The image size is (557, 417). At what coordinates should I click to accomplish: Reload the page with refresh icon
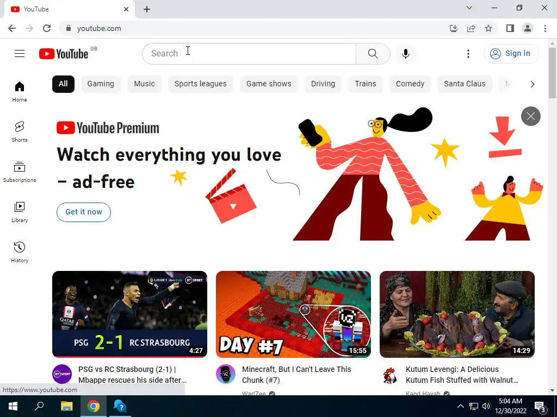47,28
